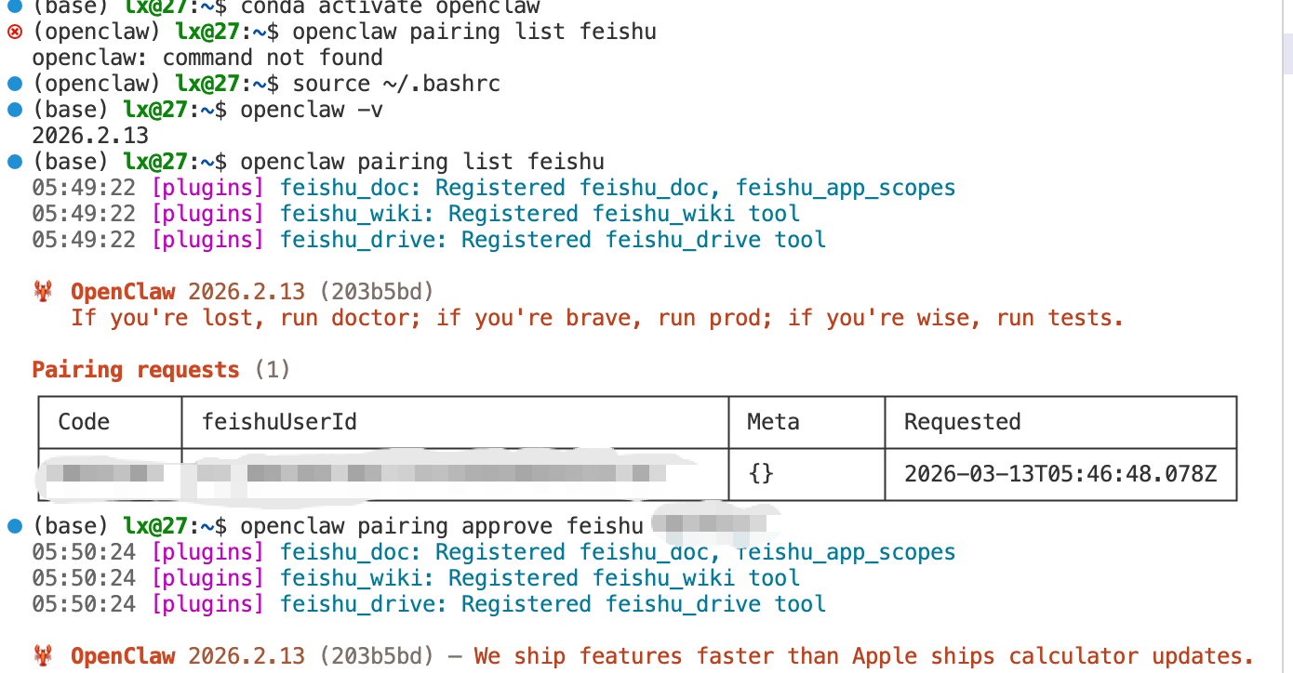Viewport: 1293px width, 673px height.
Task: Click the blue dot beside 'conda activate openclaw'
Action: (14, 7)
